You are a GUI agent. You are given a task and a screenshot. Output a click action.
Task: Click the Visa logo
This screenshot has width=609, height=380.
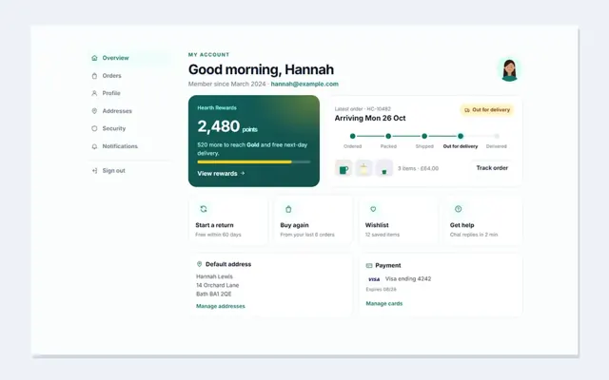374,279
